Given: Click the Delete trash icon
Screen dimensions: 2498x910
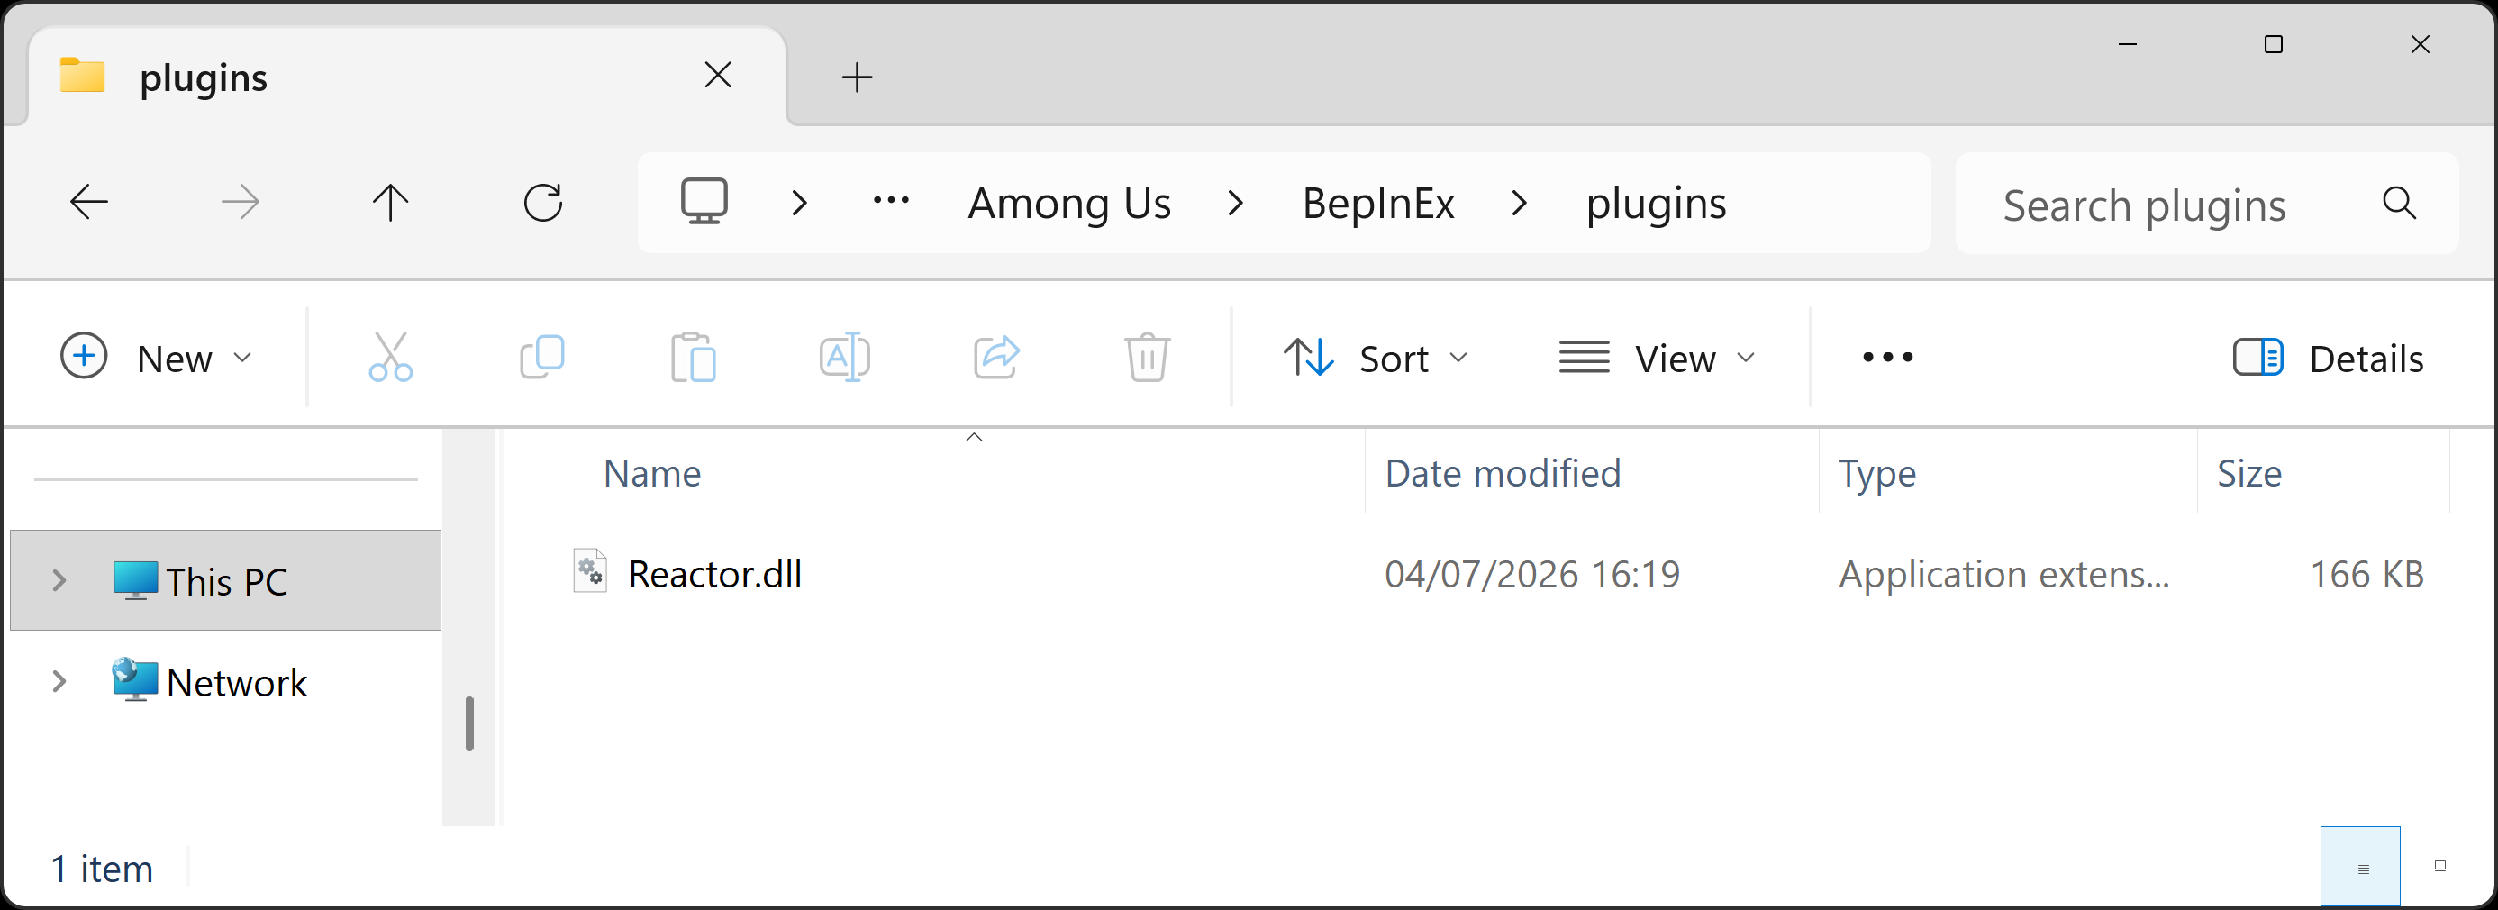Looking at the screenshot, I should coord(1147,357).
